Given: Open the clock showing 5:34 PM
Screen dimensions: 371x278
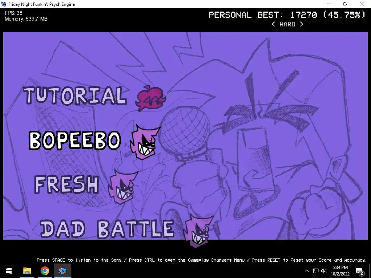Looking at the screenshot, I should (340, 271).
